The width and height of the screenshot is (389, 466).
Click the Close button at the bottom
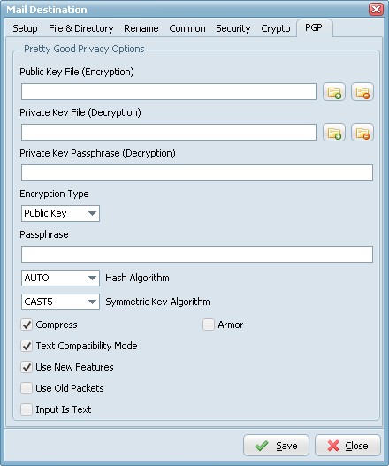pos(347,446)
